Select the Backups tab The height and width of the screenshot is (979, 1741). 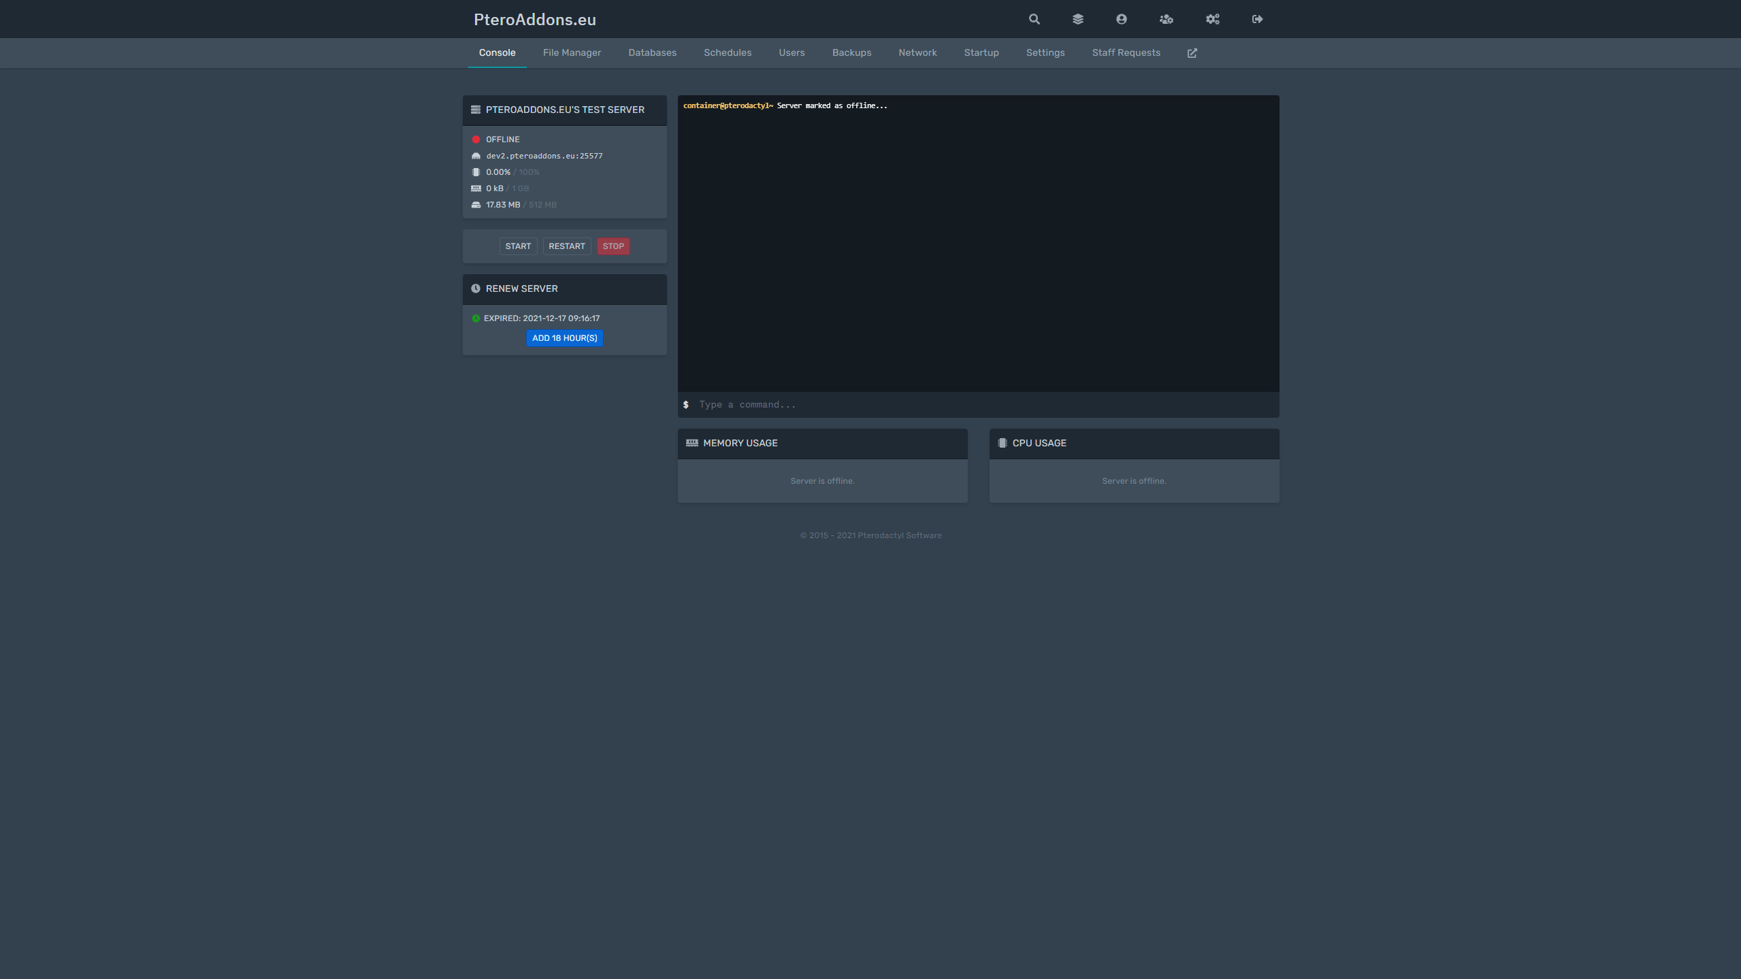851,53
